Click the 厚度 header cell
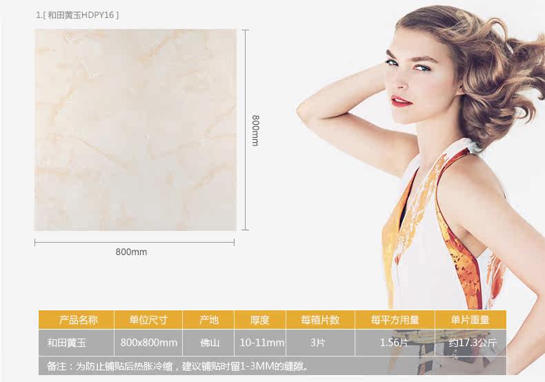545x382 pixels. click(259, 320)
